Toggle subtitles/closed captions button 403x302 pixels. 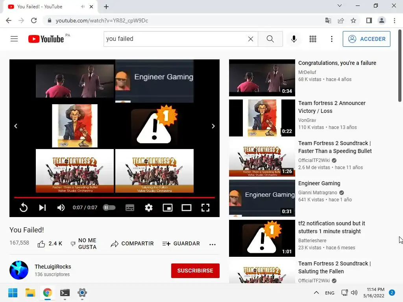130,208
